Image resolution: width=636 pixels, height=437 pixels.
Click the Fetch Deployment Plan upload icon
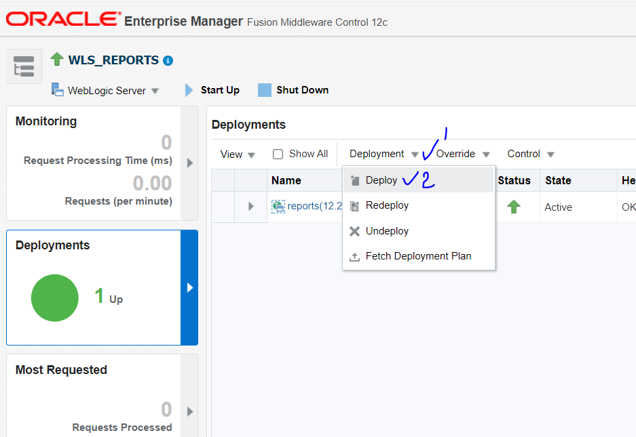click(x=354, y=257)
